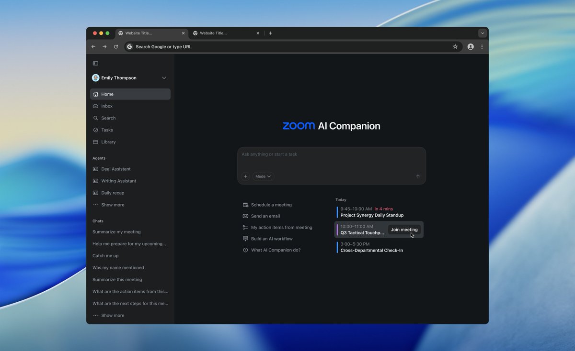Choose 'Send an email' suggestion
The width and height of the screenshot is (575, 351).
pos(261,216)
